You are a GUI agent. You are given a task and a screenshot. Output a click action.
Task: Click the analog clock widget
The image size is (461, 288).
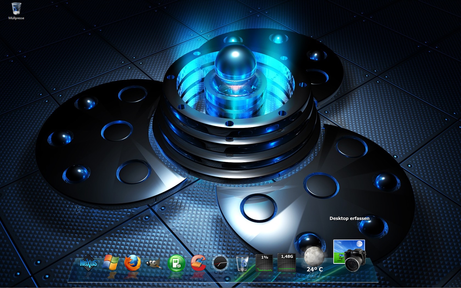click(221, 264)
